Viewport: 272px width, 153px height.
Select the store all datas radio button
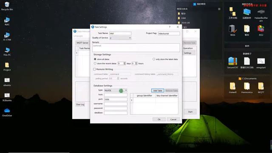(95, 59)
